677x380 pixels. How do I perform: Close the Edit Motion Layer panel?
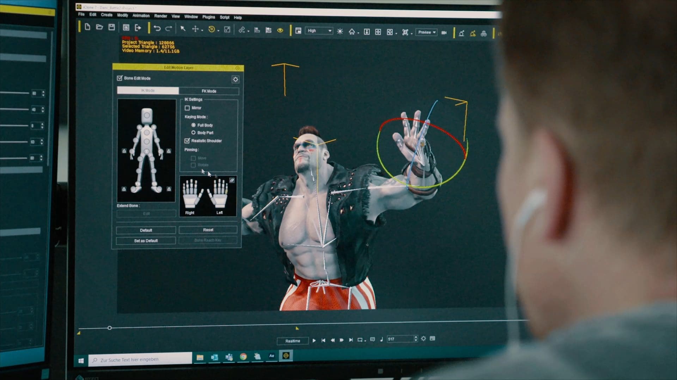(x=237, y=68)
